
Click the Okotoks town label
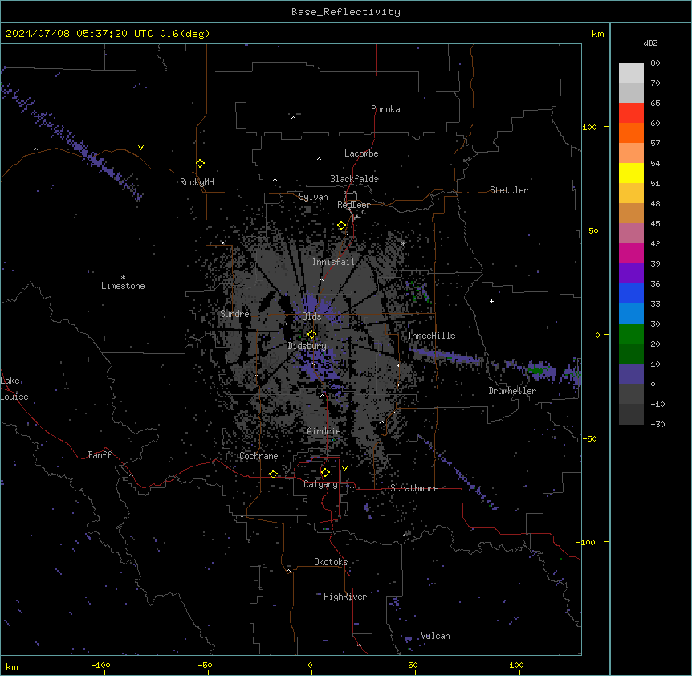pyautogui.click(x=331, y=562)
